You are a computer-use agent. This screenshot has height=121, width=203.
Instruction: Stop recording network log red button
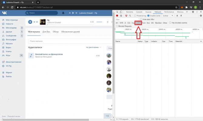(x=117, y=16)
